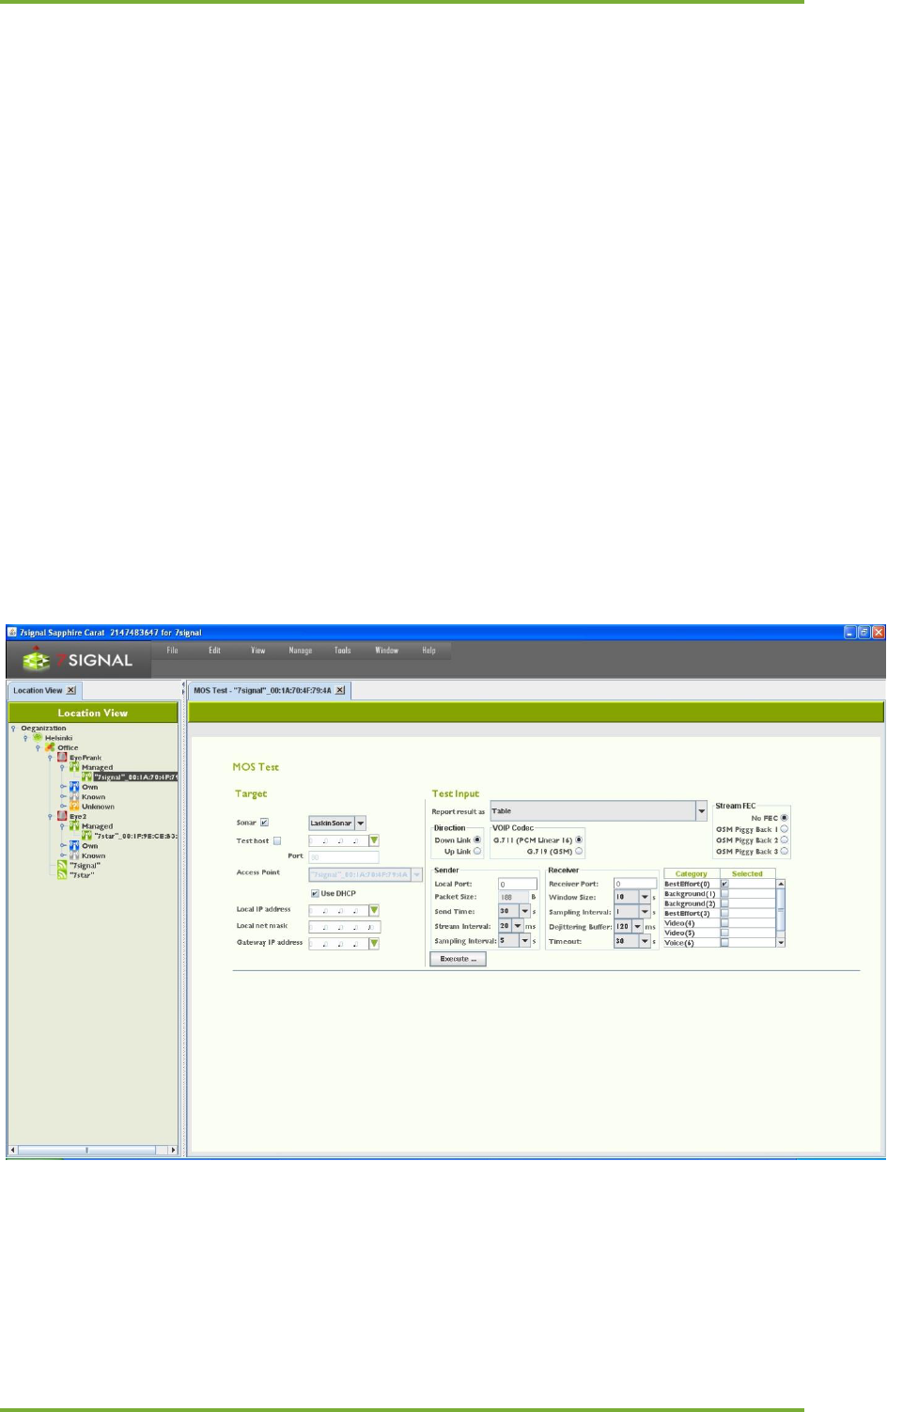This screenshot has width=903, height=1412.
Task: Open the Send Time dropdown
Action: point(524,912)
